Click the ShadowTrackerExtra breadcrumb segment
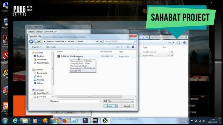Viewport: 223px width, 125px height. (55, 42)
